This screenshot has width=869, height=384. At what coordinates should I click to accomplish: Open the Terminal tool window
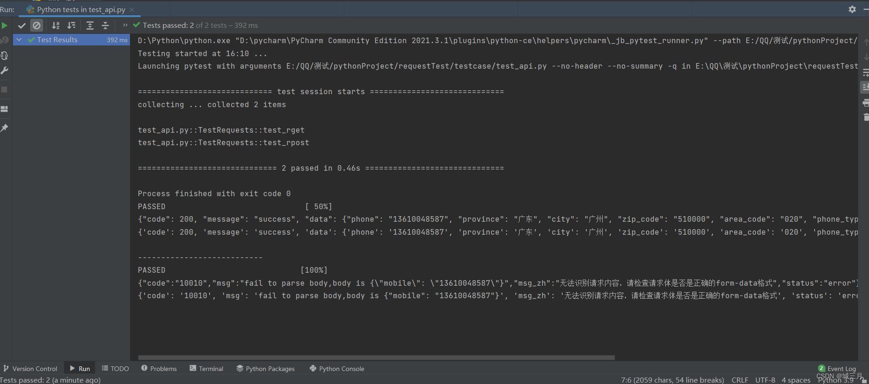pos(206,369)
